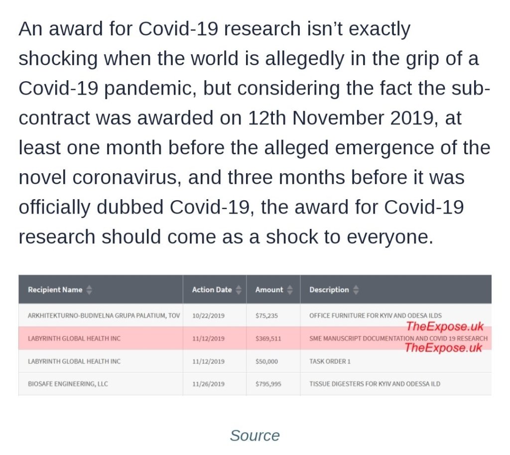This screenshot has width=510, height=455.
Task: Click sort arrows beside Amount
Action: 290,290
